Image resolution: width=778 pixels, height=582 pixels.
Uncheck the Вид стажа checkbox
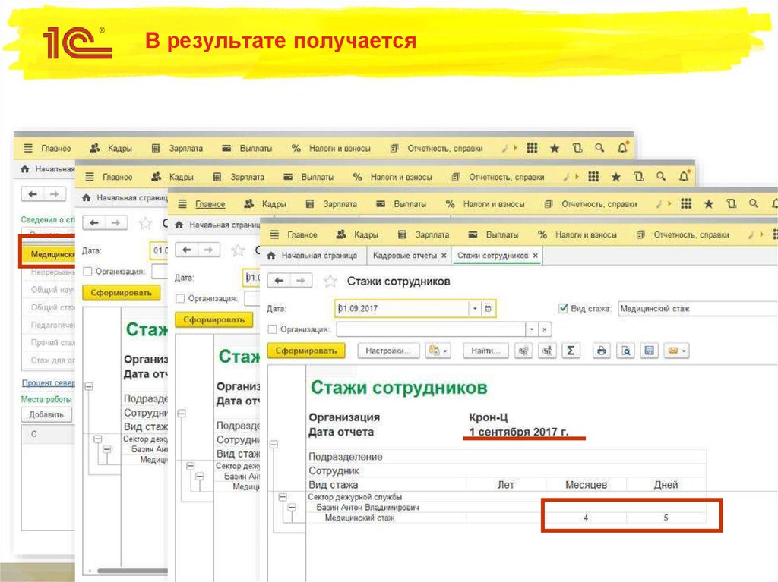coord(563,309)
